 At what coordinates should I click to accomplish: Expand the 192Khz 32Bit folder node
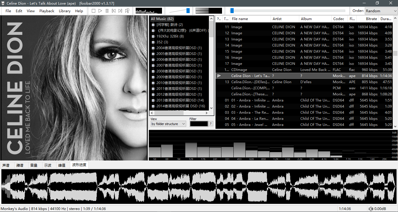click(153, 36)
